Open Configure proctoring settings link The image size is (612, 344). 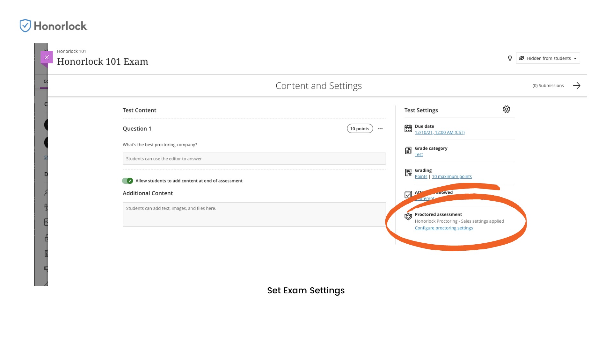444,228
